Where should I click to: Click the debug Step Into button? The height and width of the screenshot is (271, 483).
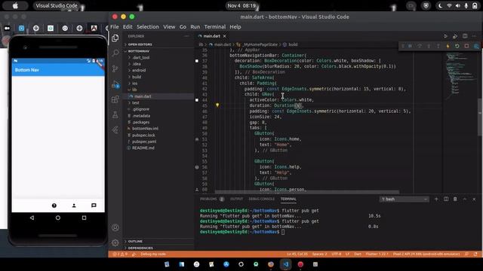click(x=429, y=46)
